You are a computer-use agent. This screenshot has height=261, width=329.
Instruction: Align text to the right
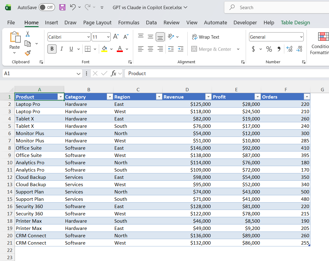point(160,49)
